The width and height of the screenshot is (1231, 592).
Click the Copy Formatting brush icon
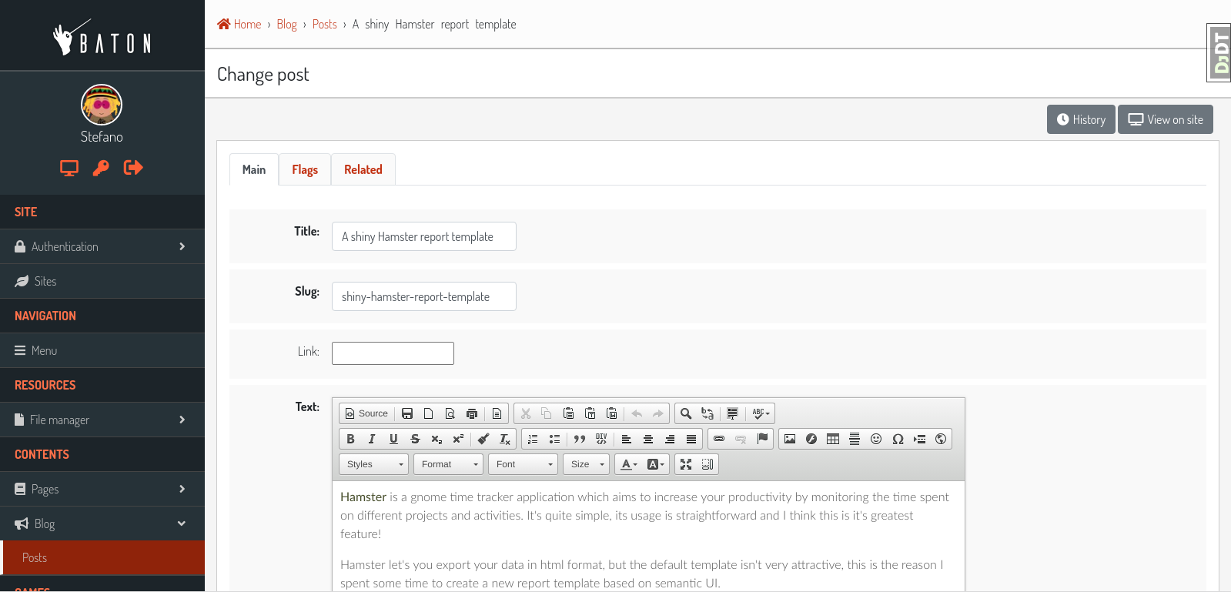click(x=483, y=439)
